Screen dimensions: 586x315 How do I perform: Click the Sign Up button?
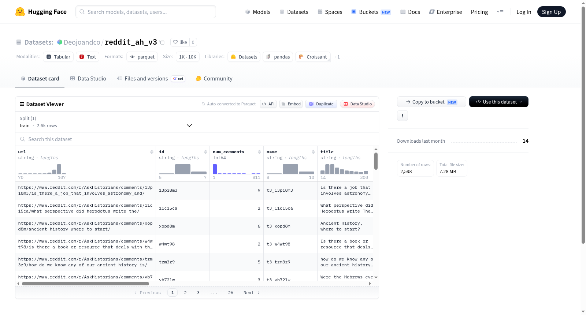[551, 12]
